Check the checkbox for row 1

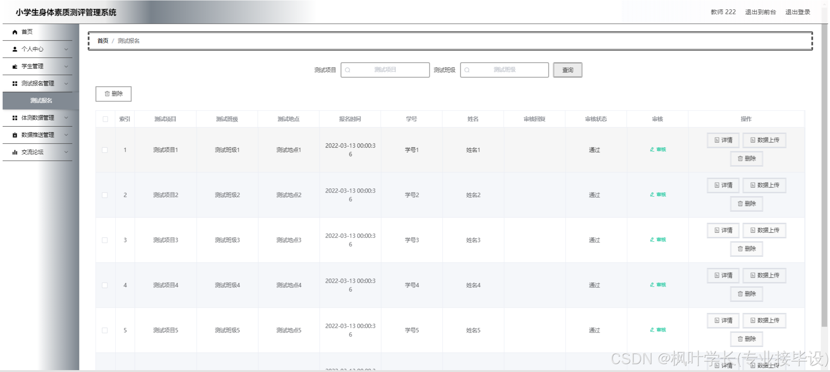(105, 150)
